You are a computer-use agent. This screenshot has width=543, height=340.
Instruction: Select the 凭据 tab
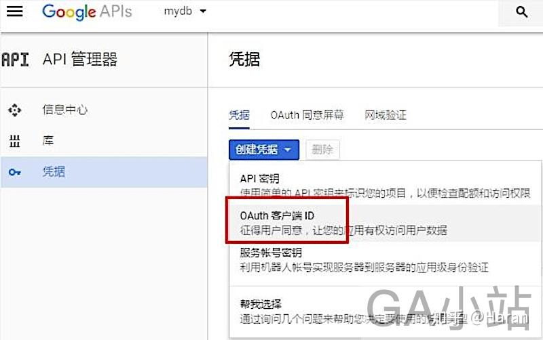pos(239,114)
